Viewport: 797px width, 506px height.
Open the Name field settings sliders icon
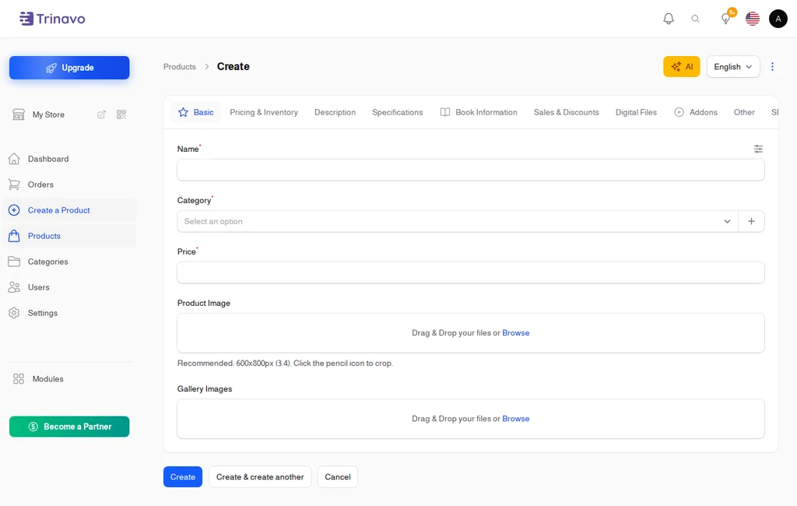click(758, 149)
